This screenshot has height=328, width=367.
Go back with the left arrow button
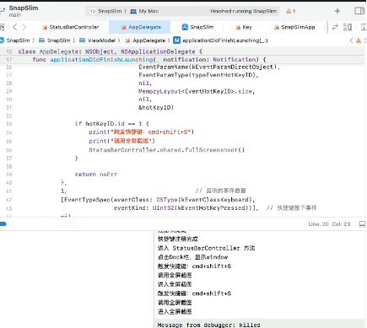coord(15,27)
